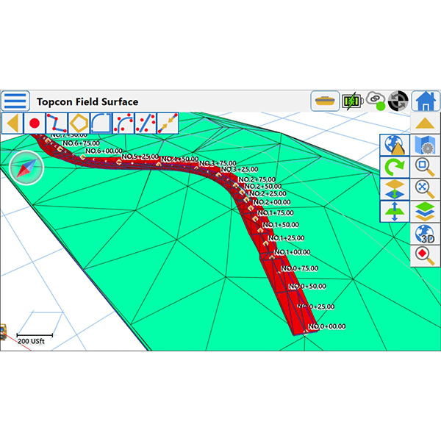Zoom to the red point
441x441 pixels.
[x=425, y=256]
